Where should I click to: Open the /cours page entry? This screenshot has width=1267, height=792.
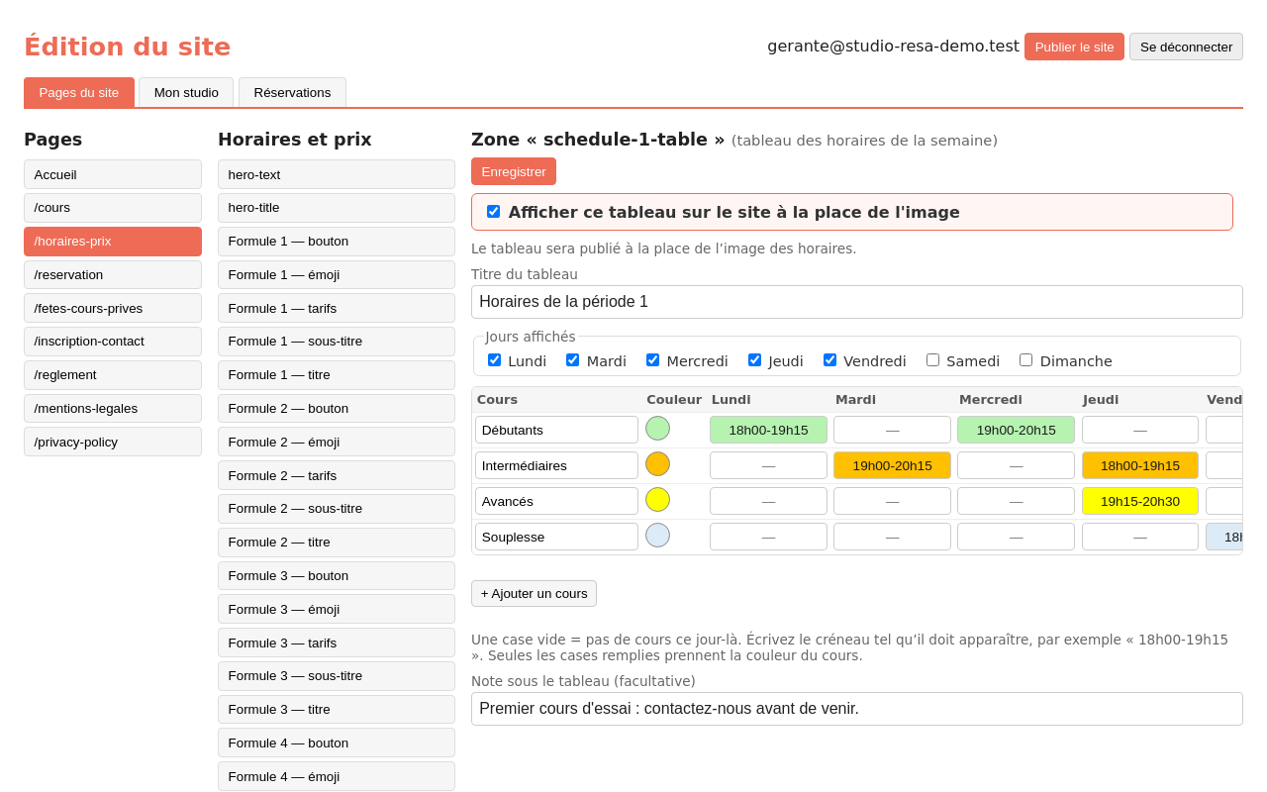(x=113, y=208)
